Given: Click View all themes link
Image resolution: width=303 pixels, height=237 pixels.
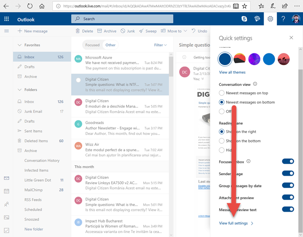Looking at the screenshot, I should pos(232,72).
